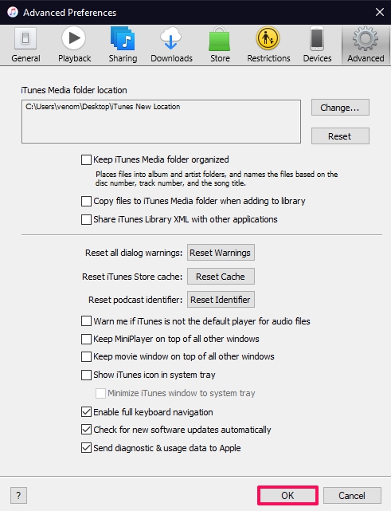Click the 'Places files into album and artist folders' description
Viewport: 391px width, 511px height.
(217, 179)
